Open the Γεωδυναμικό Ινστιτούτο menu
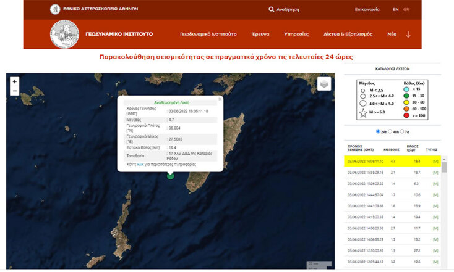This screenshot has width=454, height=272. click(208, 35)
